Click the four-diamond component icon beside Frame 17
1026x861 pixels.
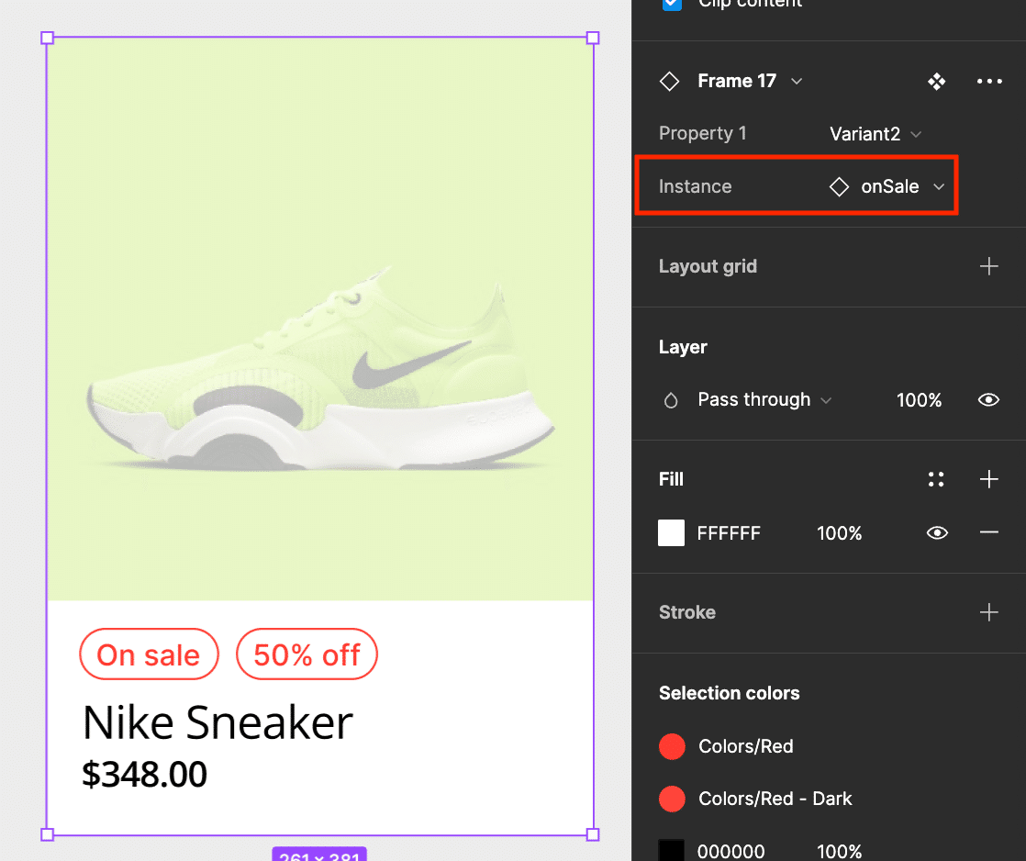(x=936, y=82)
